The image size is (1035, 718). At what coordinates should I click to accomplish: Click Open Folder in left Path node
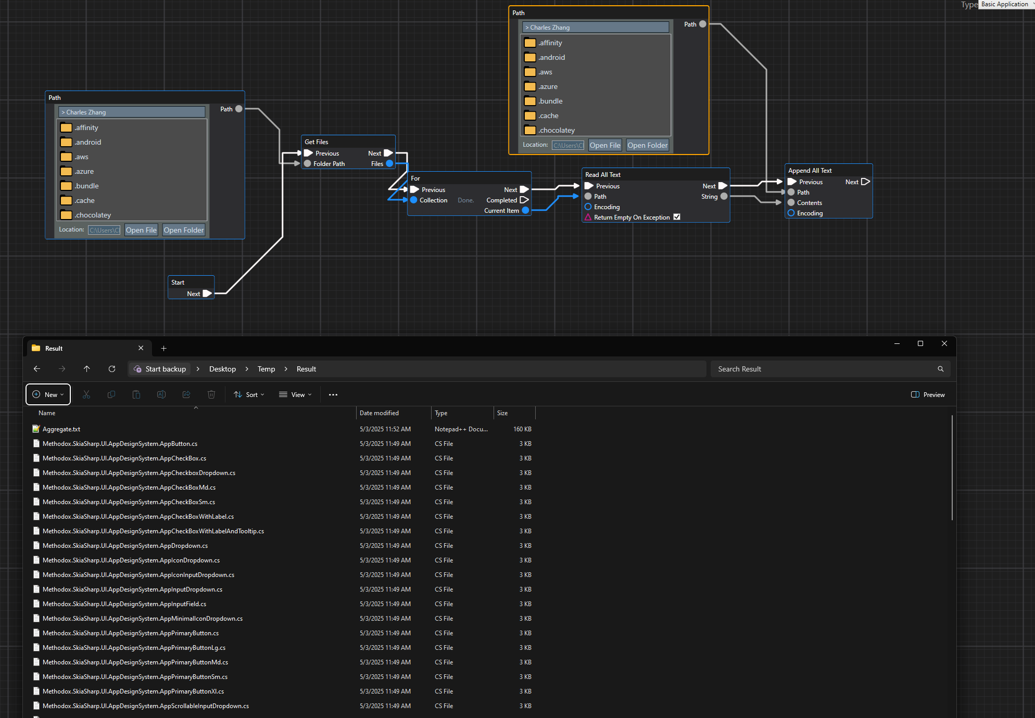(184, 230)
